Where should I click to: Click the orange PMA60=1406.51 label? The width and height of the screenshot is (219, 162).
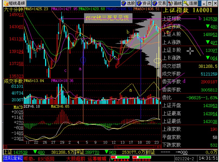coord(146,9)
